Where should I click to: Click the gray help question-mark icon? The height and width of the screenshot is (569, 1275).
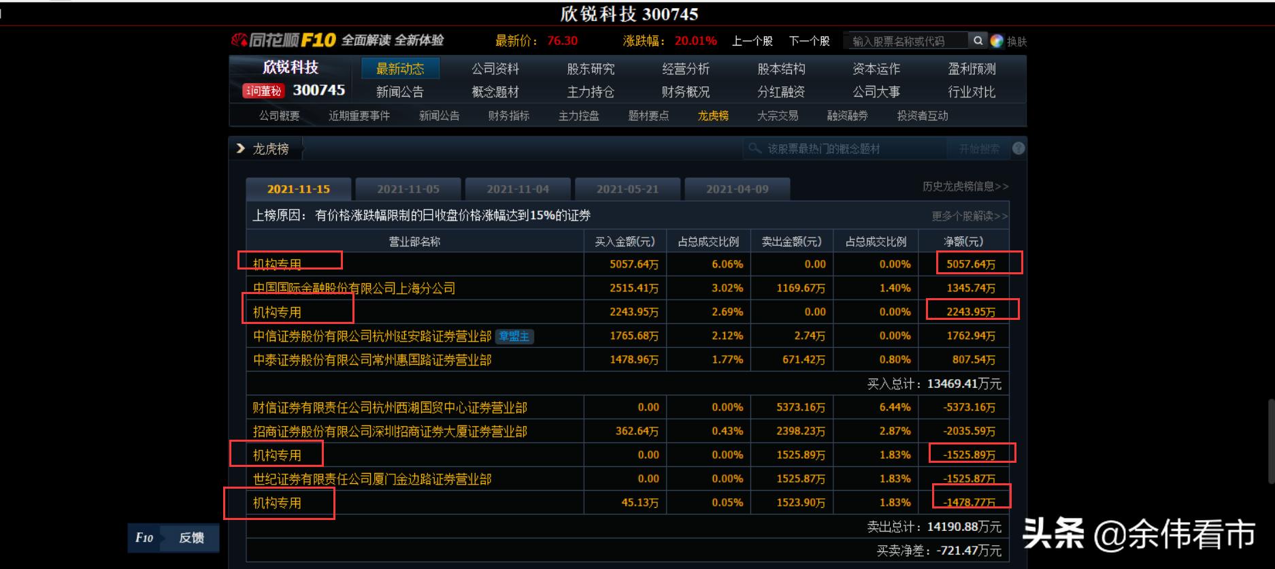1019,148
